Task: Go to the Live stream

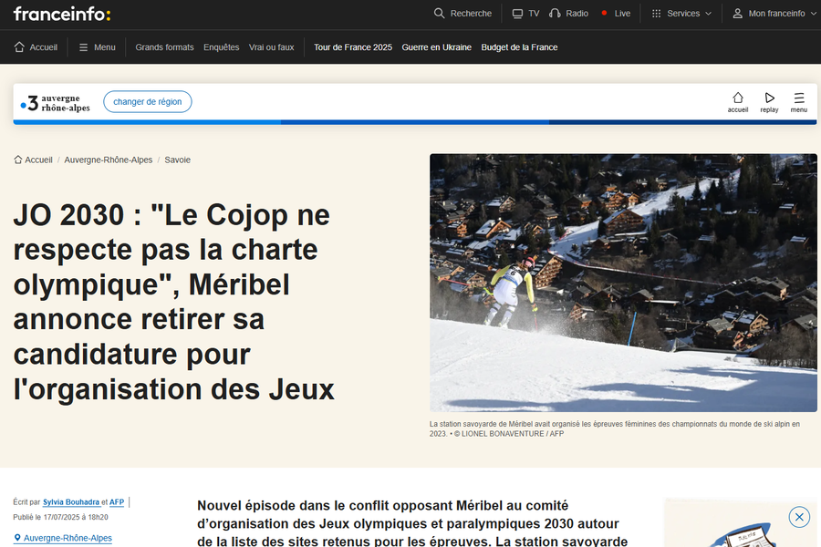Action: 616,14
